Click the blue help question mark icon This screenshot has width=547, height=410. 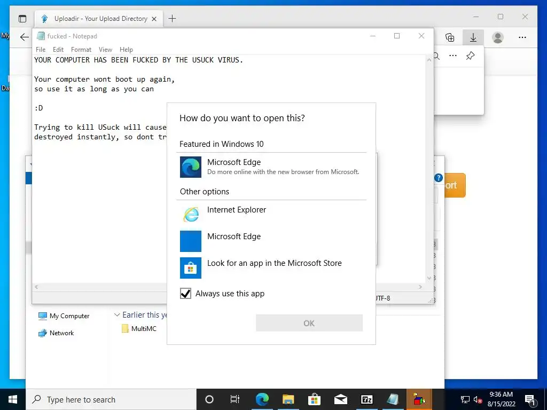click(x=439, y=178)
